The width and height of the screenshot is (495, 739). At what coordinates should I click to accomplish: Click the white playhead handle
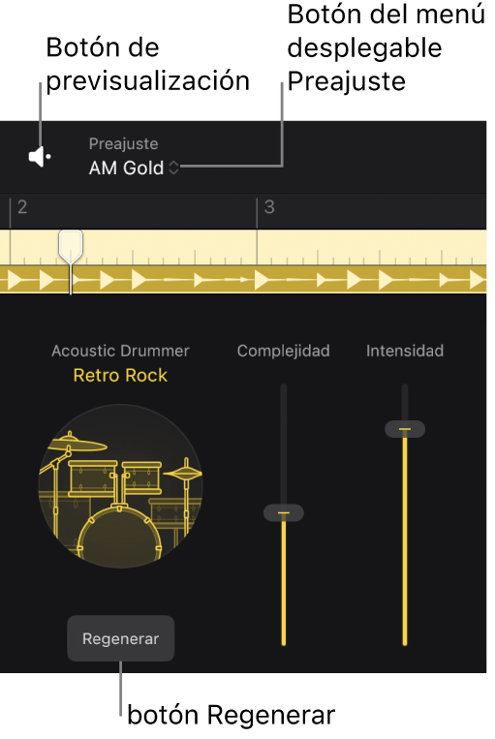[71, 246]
